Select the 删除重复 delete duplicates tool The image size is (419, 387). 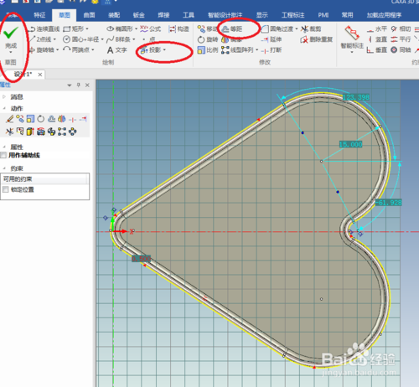coord(316,39)
